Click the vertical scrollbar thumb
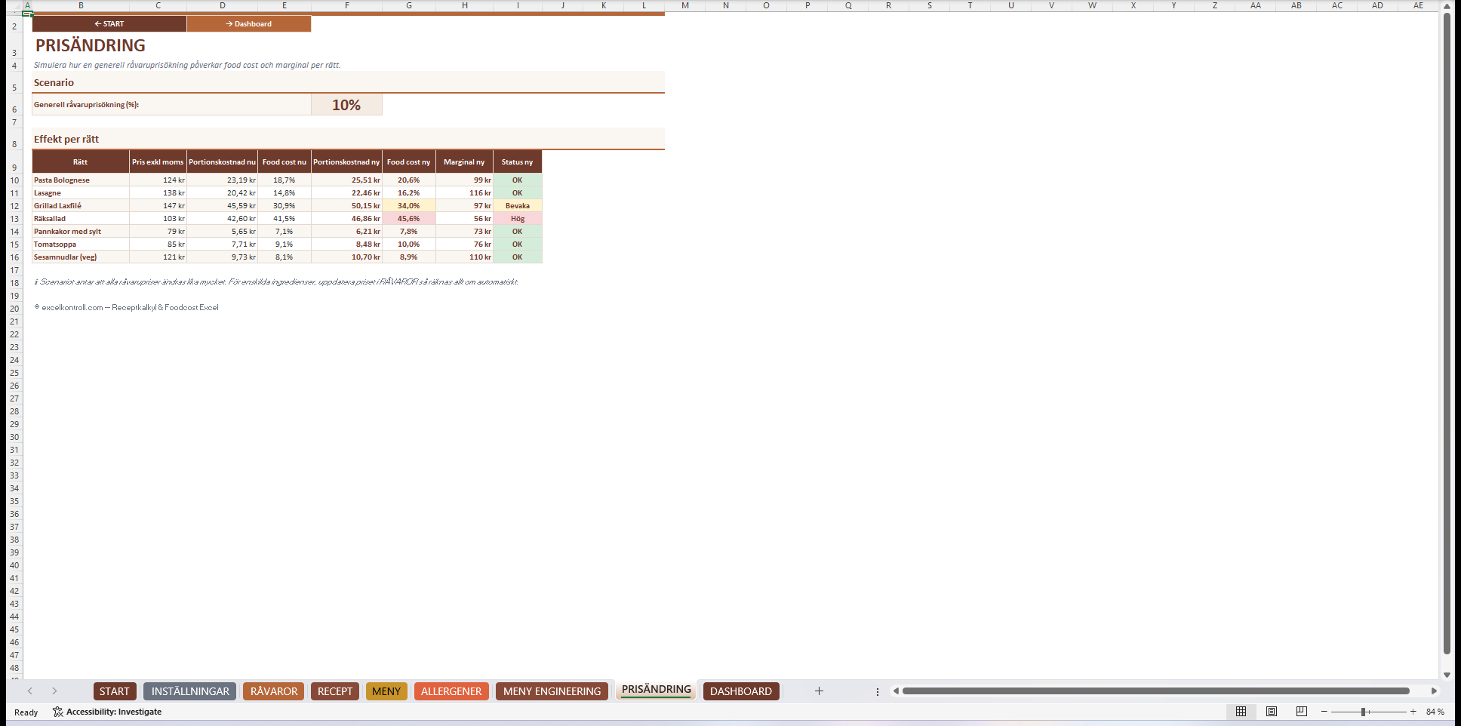 [x=1447, y=334]
